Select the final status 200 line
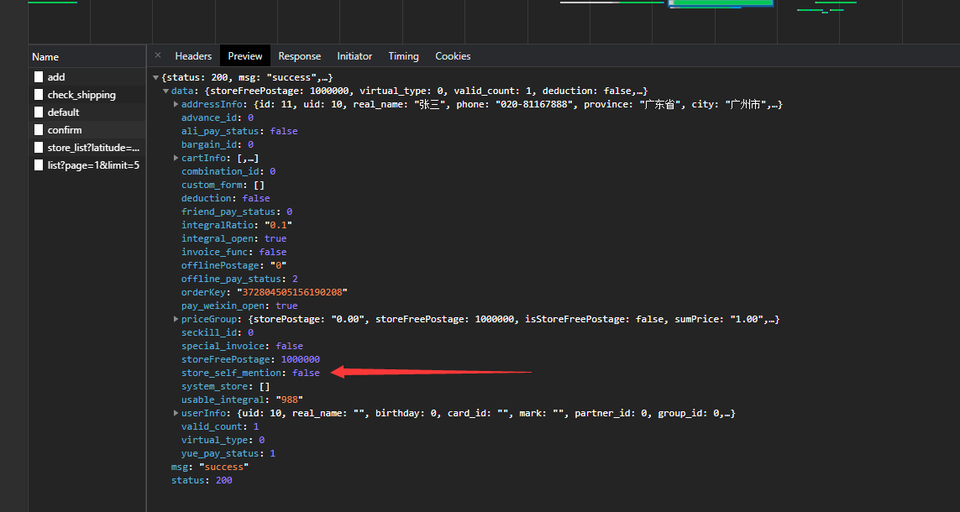 [x=202, y=481]
